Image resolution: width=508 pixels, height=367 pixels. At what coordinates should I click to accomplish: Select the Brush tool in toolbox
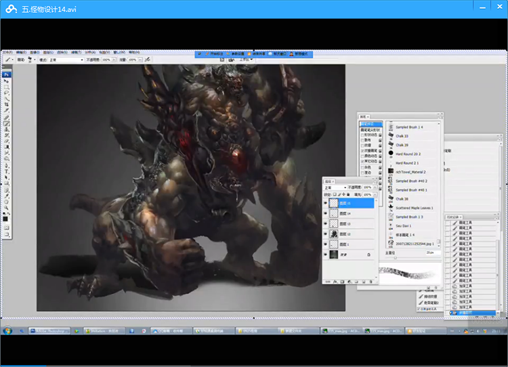pyautogui.click(x=7, y=123)
